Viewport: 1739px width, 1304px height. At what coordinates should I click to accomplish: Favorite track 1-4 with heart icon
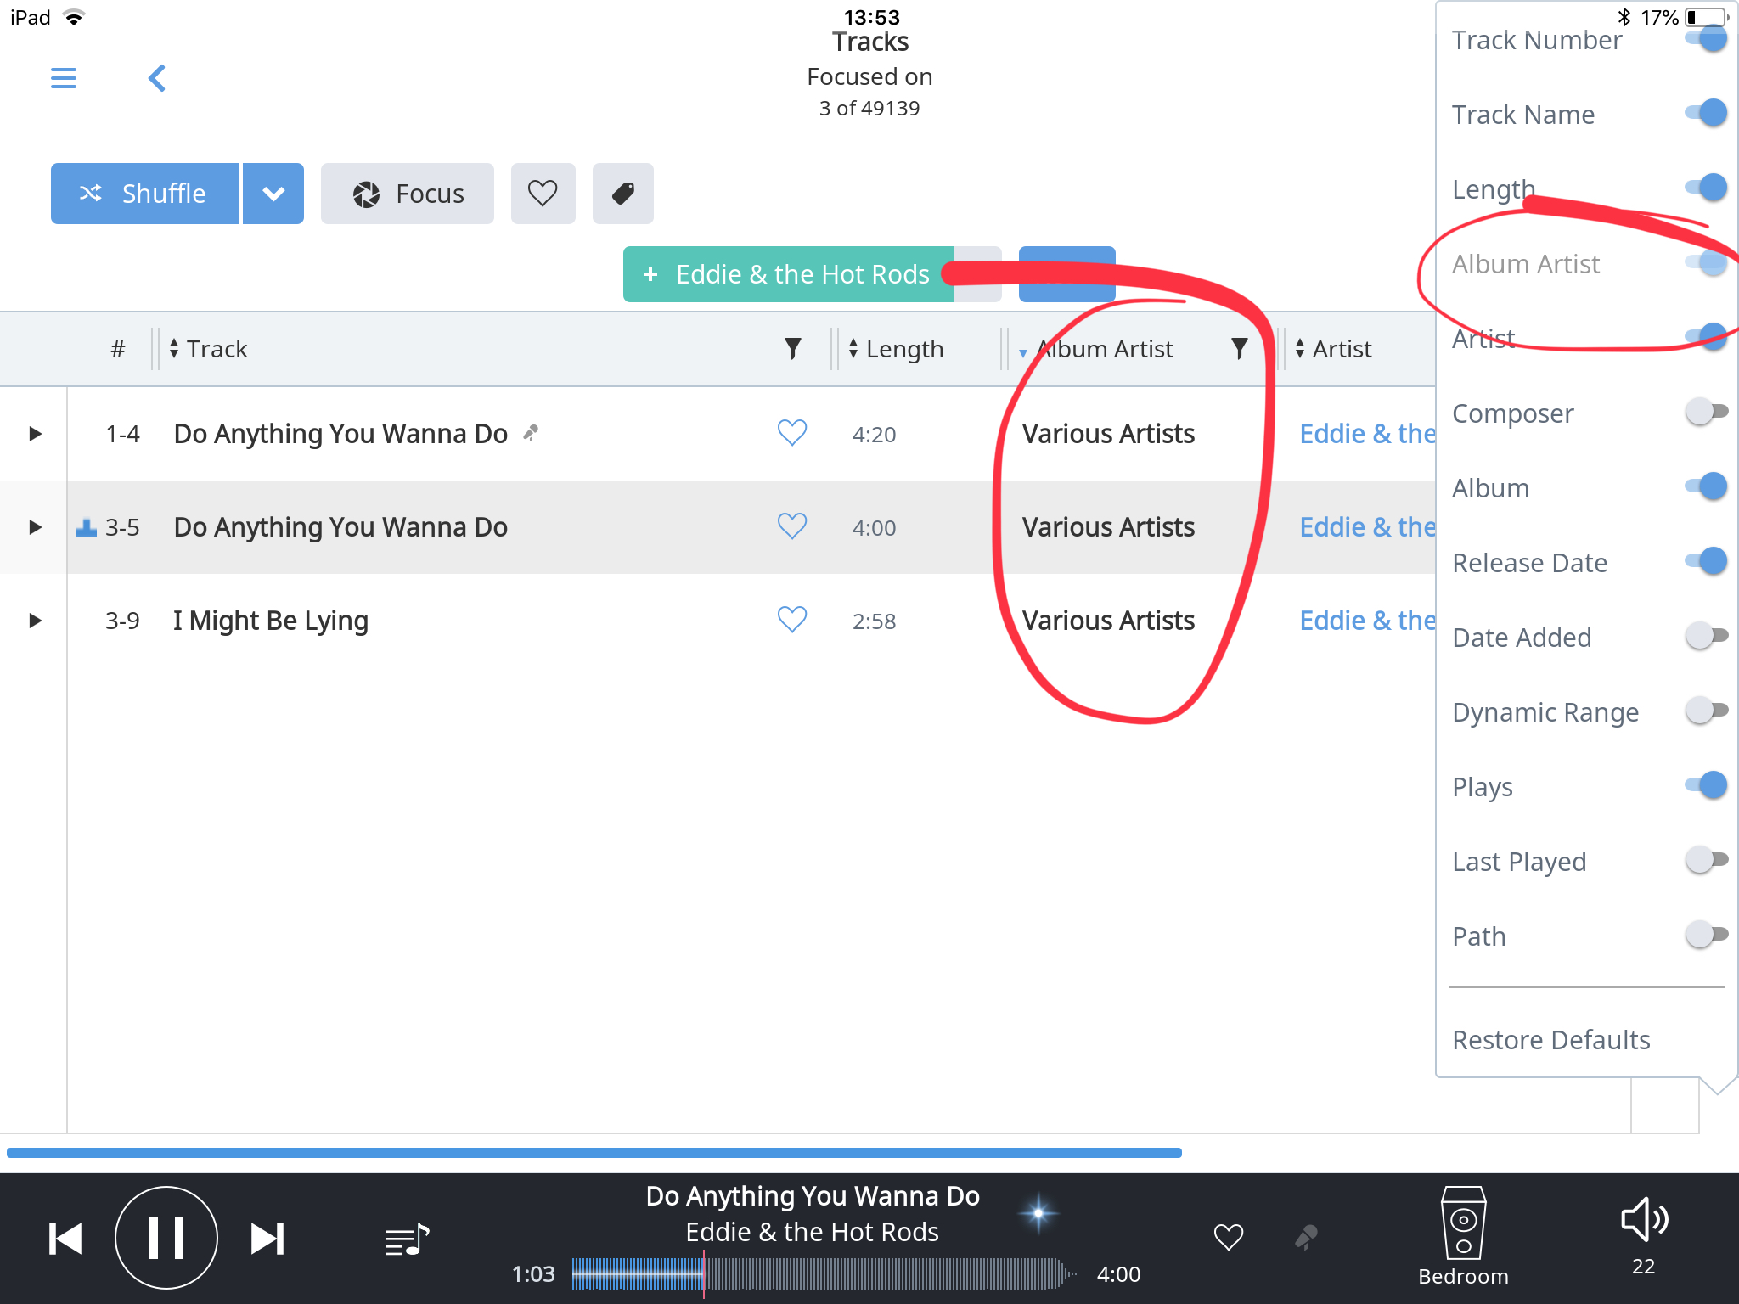coord(792,433)
